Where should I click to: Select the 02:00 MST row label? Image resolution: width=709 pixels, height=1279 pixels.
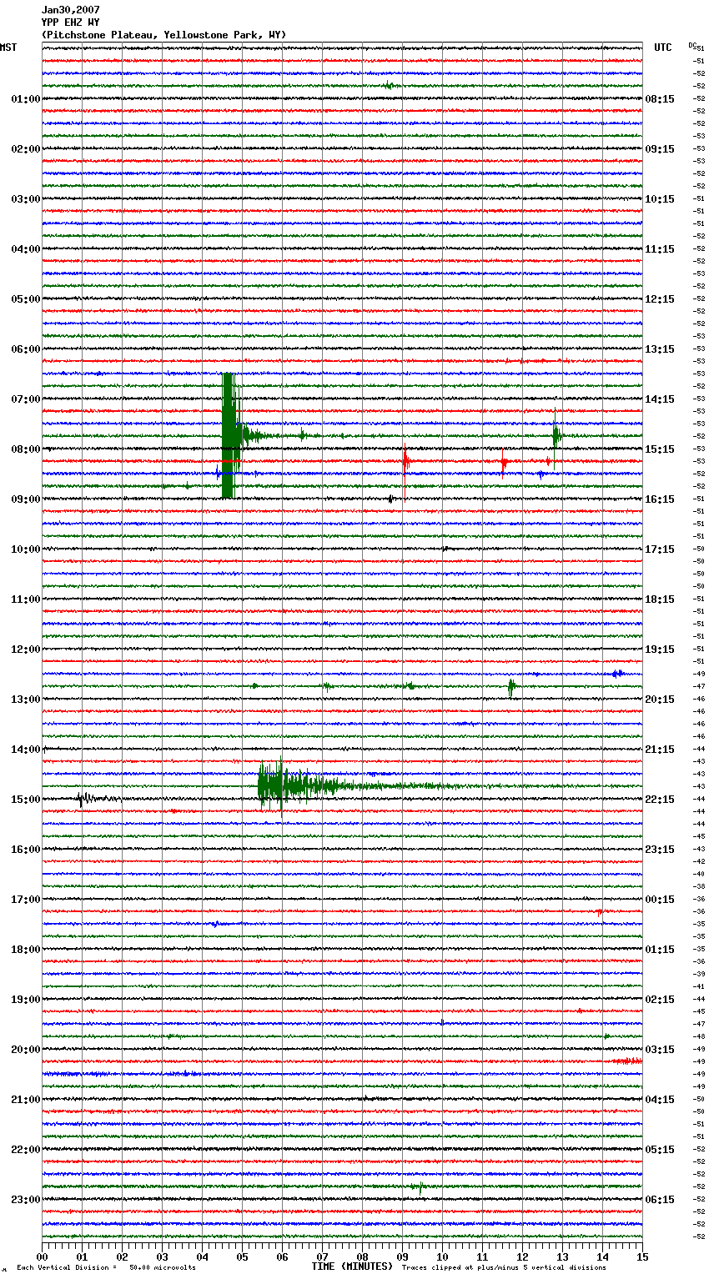pos(25,149)
